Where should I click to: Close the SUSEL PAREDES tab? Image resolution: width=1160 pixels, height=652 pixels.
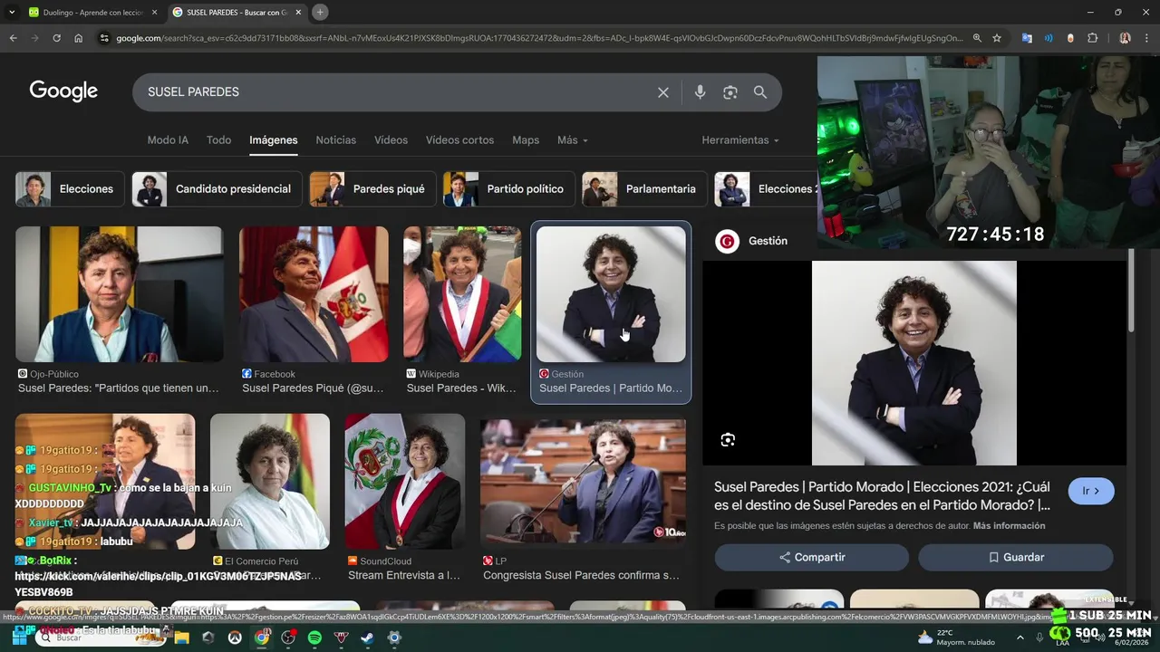(298, 12)
